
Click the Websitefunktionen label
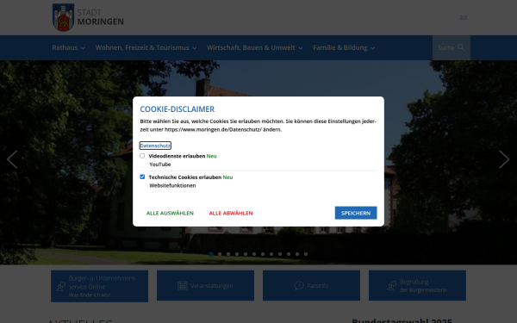(x=172, y=185)
